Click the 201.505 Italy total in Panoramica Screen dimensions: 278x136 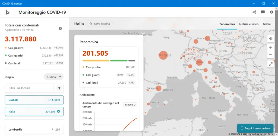pyautogui.click(x=95, y=53)
